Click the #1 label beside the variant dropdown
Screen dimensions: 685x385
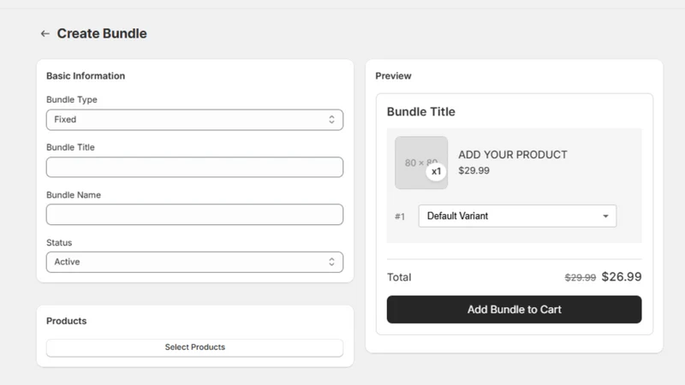(x=400, y=216)
